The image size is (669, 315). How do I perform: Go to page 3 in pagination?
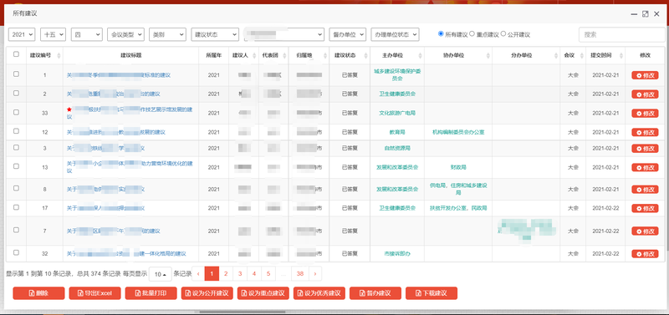(x=240, y=274)
